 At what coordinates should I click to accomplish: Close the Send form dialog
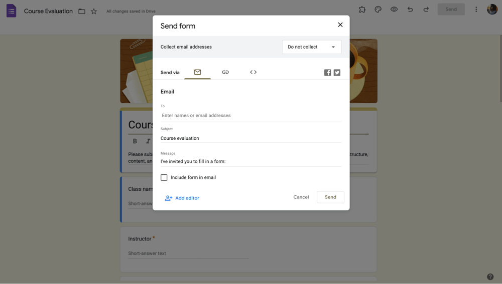(x=340, y=25)
